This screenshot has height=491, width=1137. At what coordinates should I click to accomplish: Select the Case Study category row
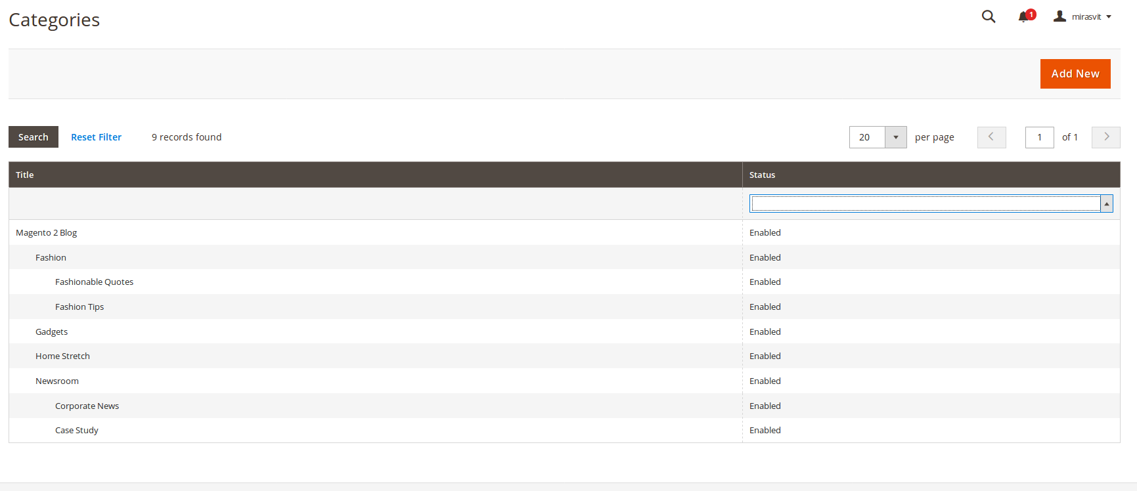coord(77,431)
